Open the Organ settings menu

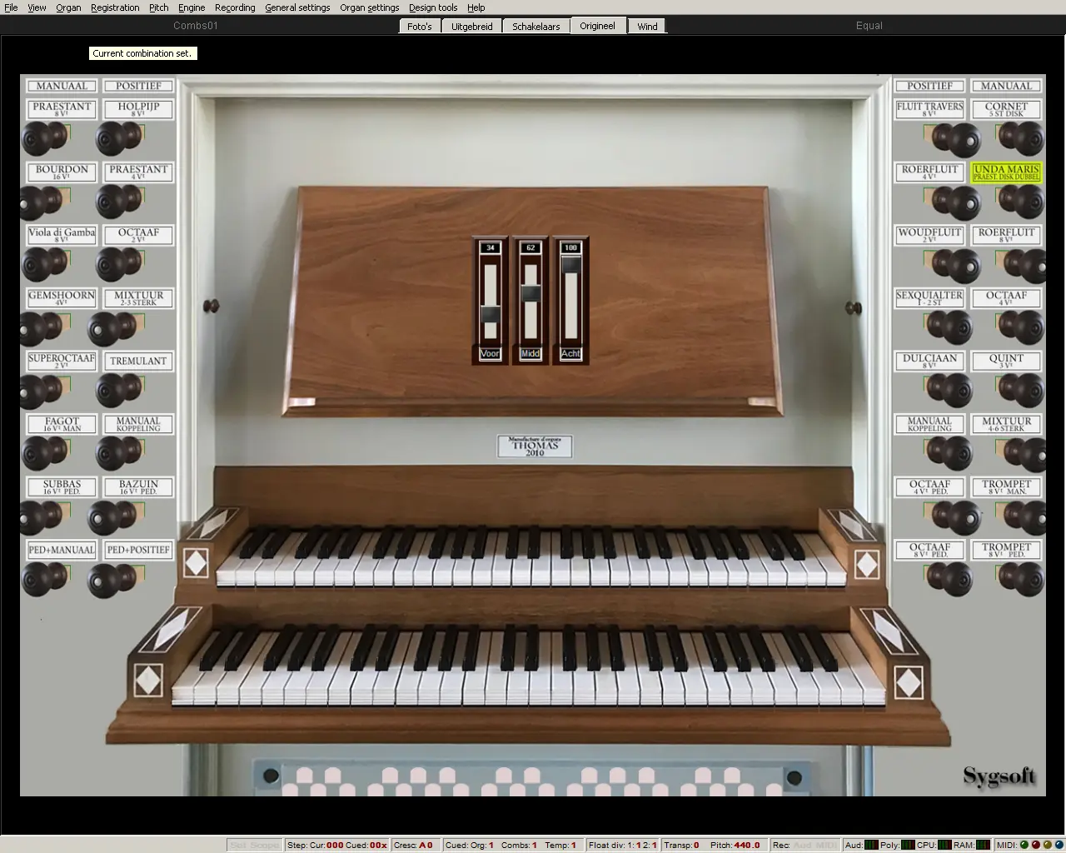[x=369, y=7]
